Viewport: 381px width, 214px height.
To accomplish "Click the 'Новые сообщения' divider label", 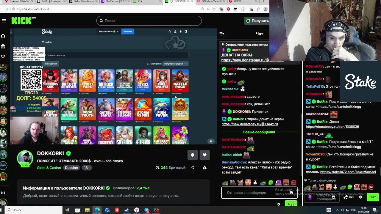I will click(x=259, y=132).
